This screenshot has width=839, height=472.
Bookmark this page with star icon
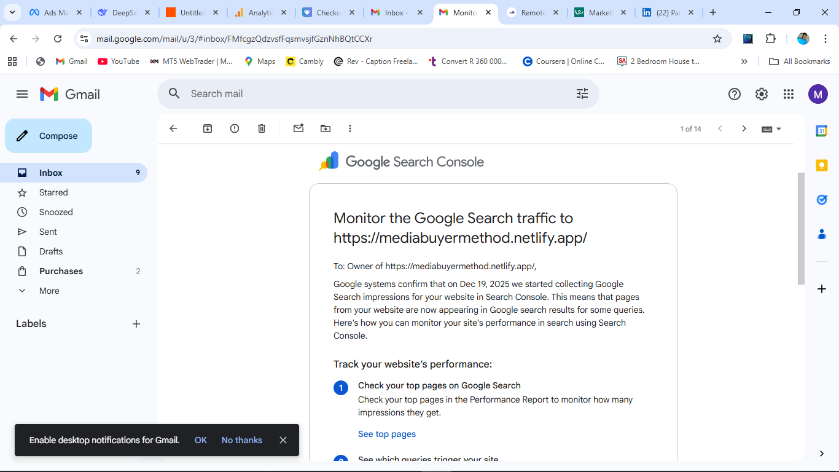(x=717, y=39)
